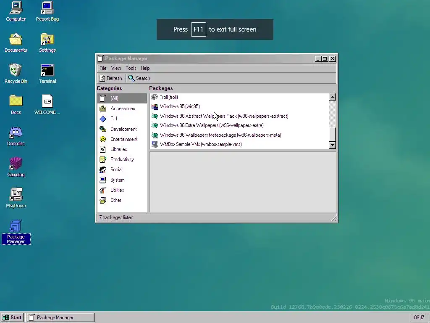Select WMBox Sample VMs (wmbox-sample-vms) text

pos(200,145)
